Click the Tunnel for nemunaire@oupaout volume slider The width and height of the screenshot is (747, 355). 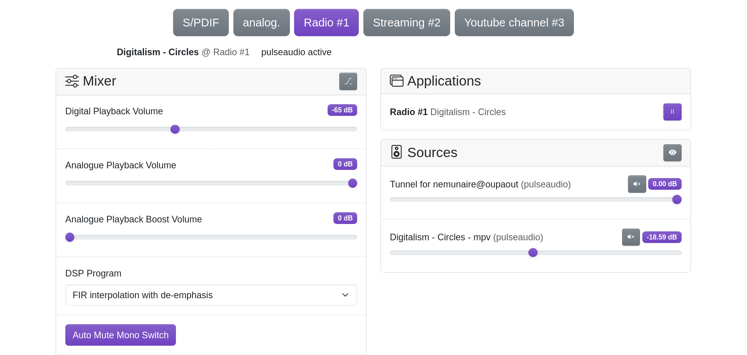(536, 199)
